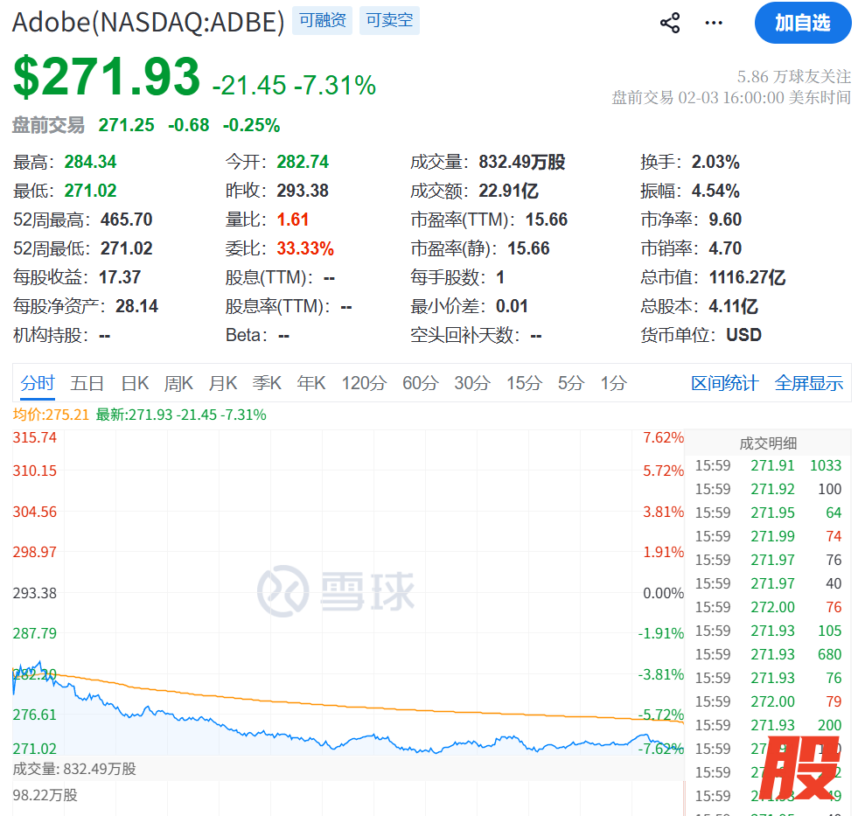858x816 pixels.
Task: Switch to the 五日 chart tab
Action: click(87, 383)
